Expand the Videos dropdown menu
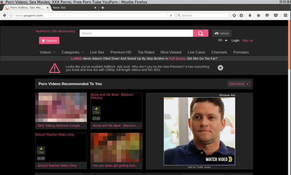Image resolution: width=291 pixels, height=175 pixels. tap(47, 52)
